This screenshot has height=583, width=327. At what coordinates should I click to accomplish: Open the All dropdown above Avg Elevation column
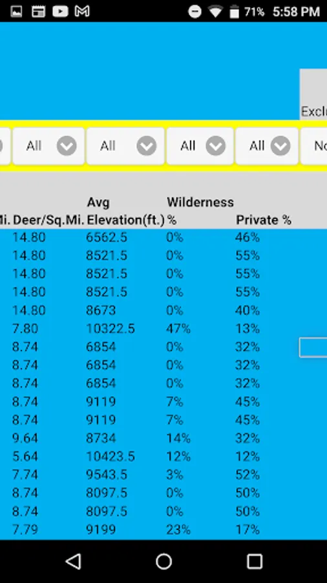[x=125, y=146]
